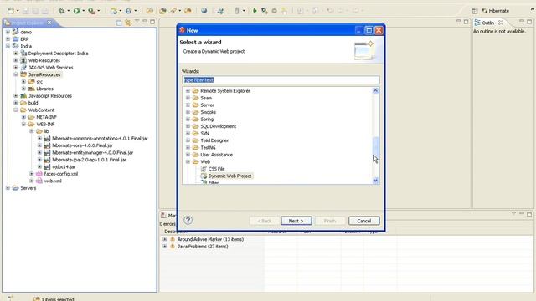The image size is (536, 301).
Task: Click Link with Editor in Project Explorer
Action: coord(128,23)
